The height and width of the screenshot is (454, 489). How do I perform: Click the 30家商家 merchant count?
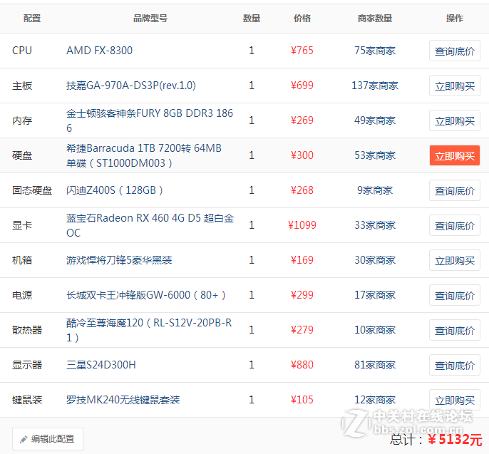[375, 260]
